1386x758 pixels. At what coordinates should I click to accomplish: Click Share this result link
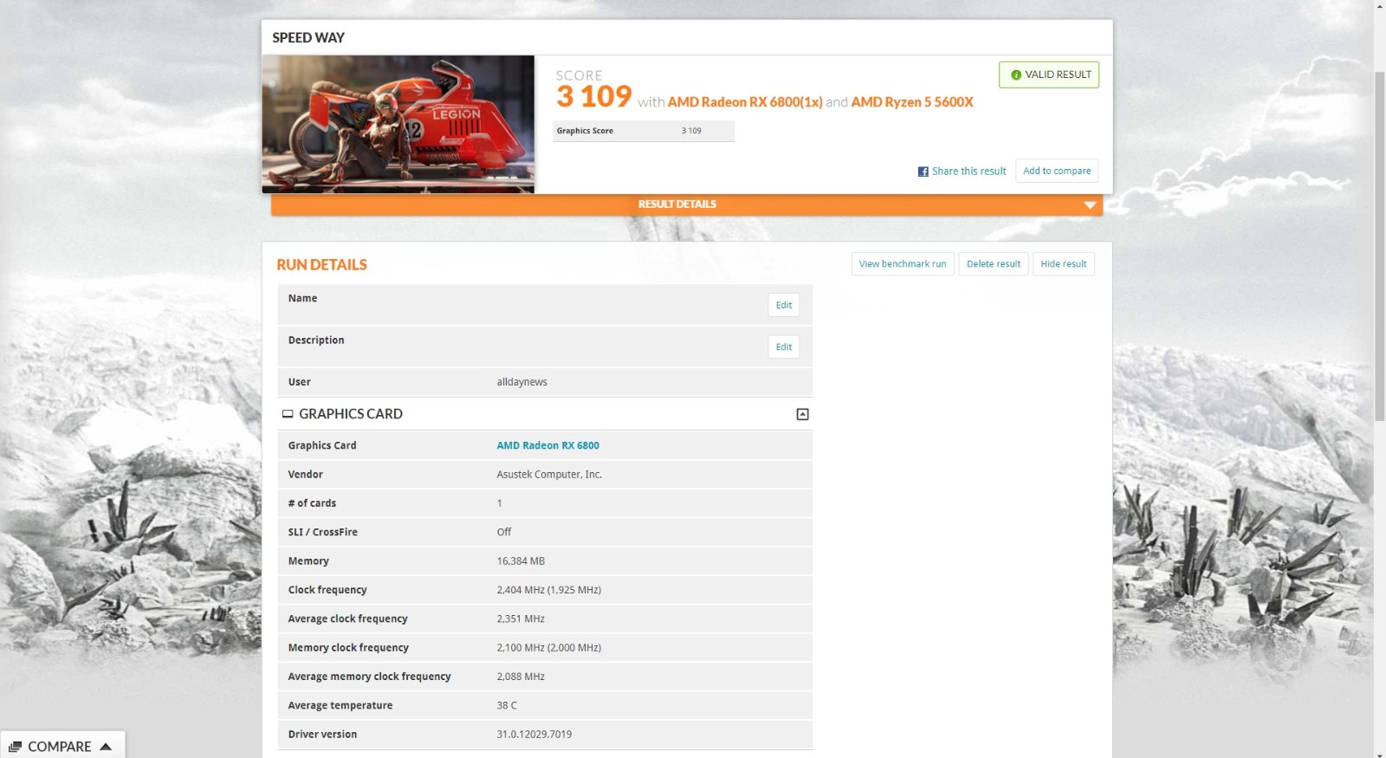point(968,172)
